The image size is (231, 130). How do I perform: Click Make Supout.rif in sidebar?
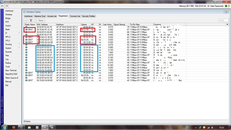tap(12, 78)
